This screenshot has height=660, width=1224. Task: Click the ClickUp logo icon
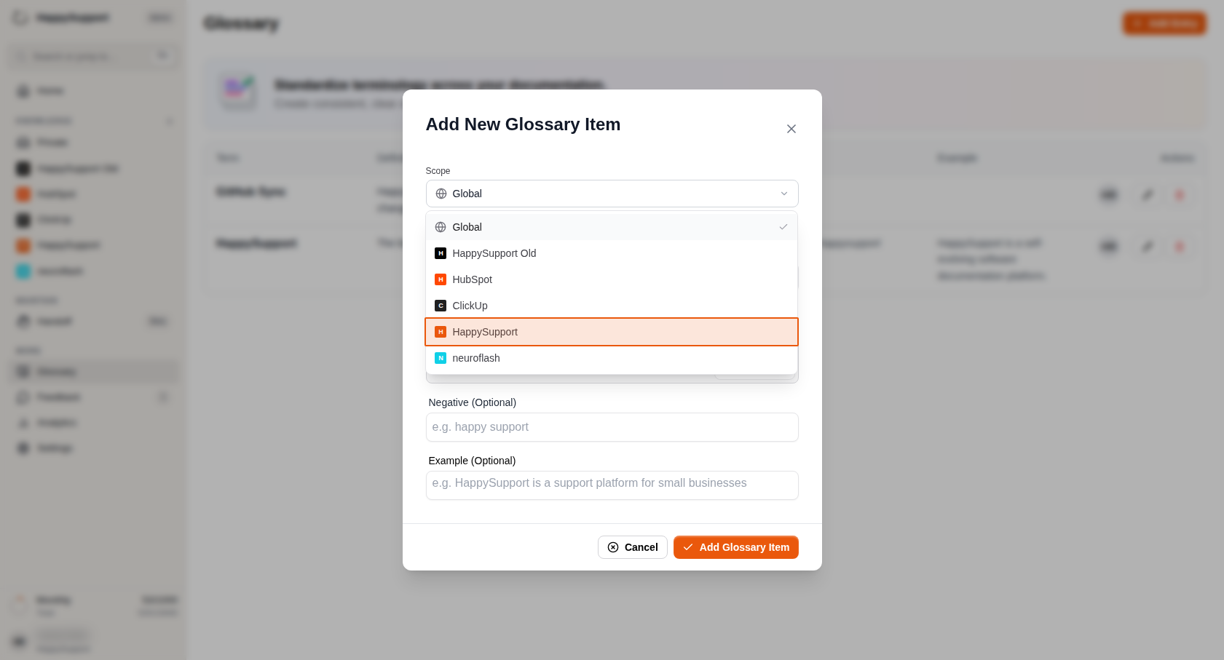pos(441,306)
